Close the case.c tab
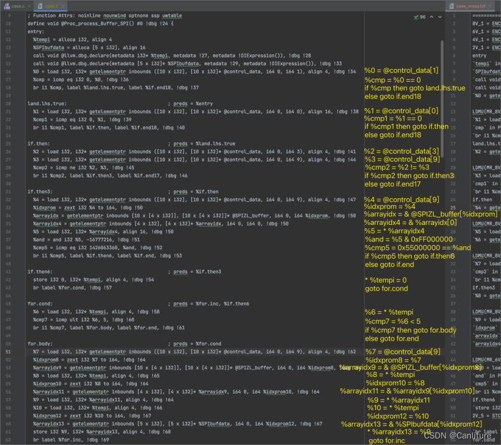 [x=29, y=6]
